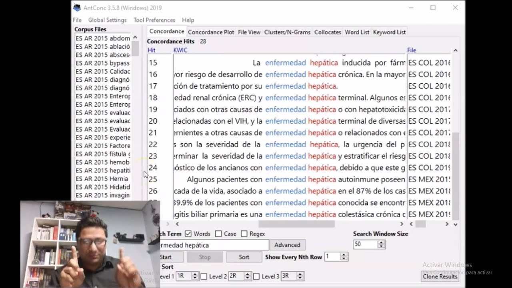The image size is (512, 288).
Task: Click the KWIC horizontal scroll right arrow
Action: point(402,224)
